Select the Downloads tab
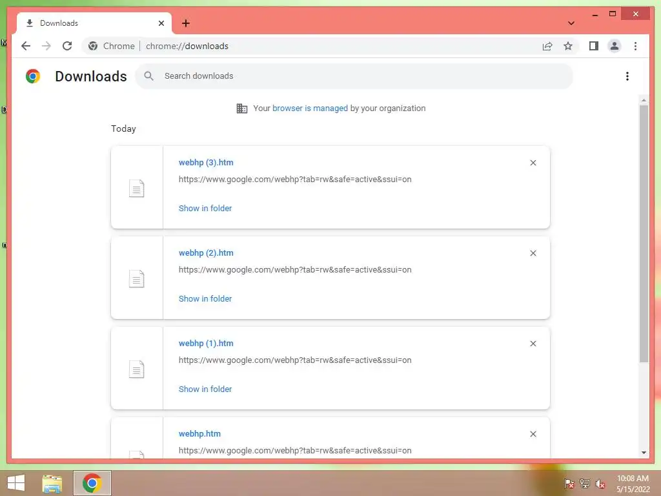 94,23
